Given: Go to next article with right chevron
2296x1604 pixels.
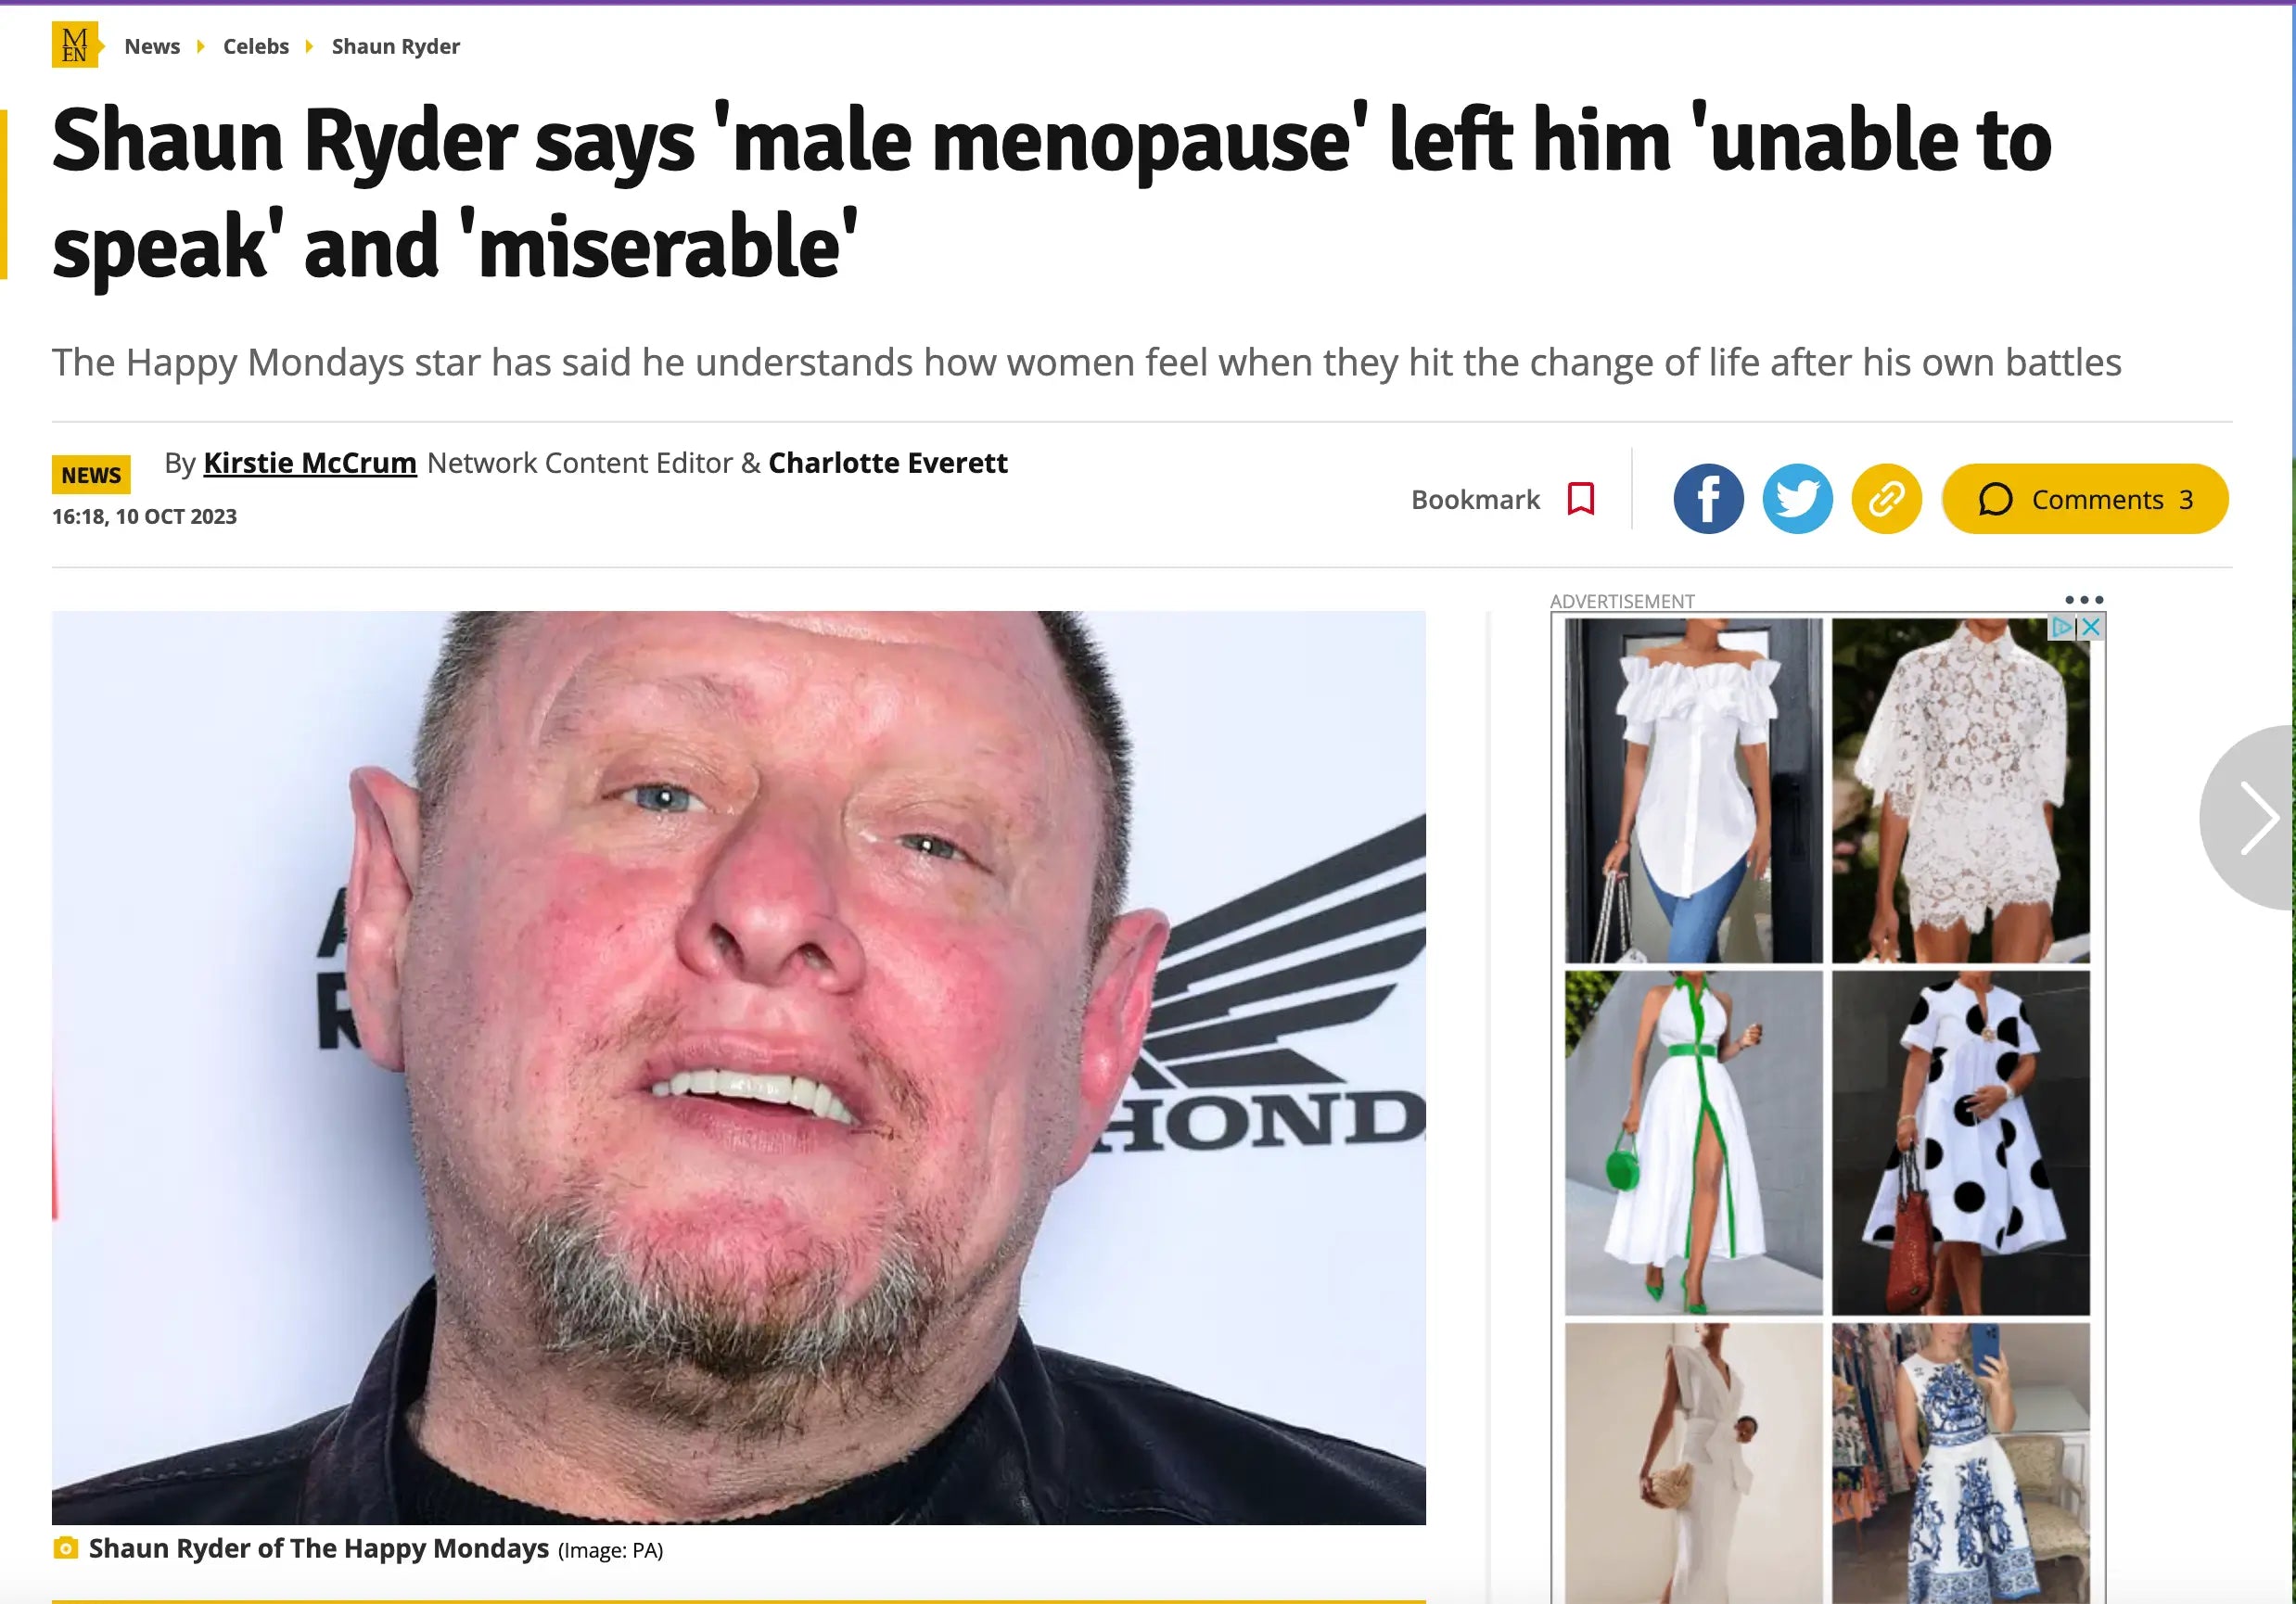Looking at the screenshot, I should (2255, 817).
